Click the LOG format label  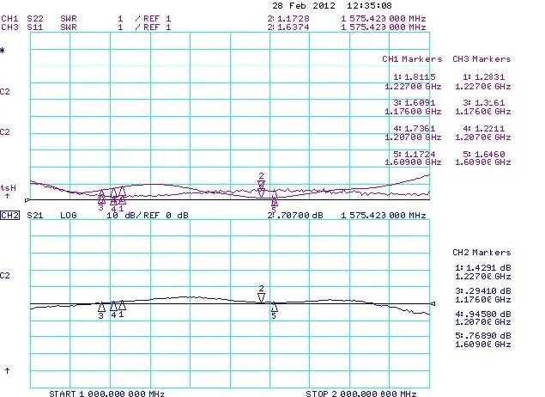coord(69,216)
